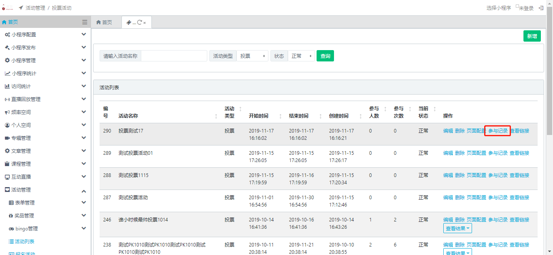Open 查看结果 dropdown for activity 246
Screen dimensions: 553x255
[457, 229]
